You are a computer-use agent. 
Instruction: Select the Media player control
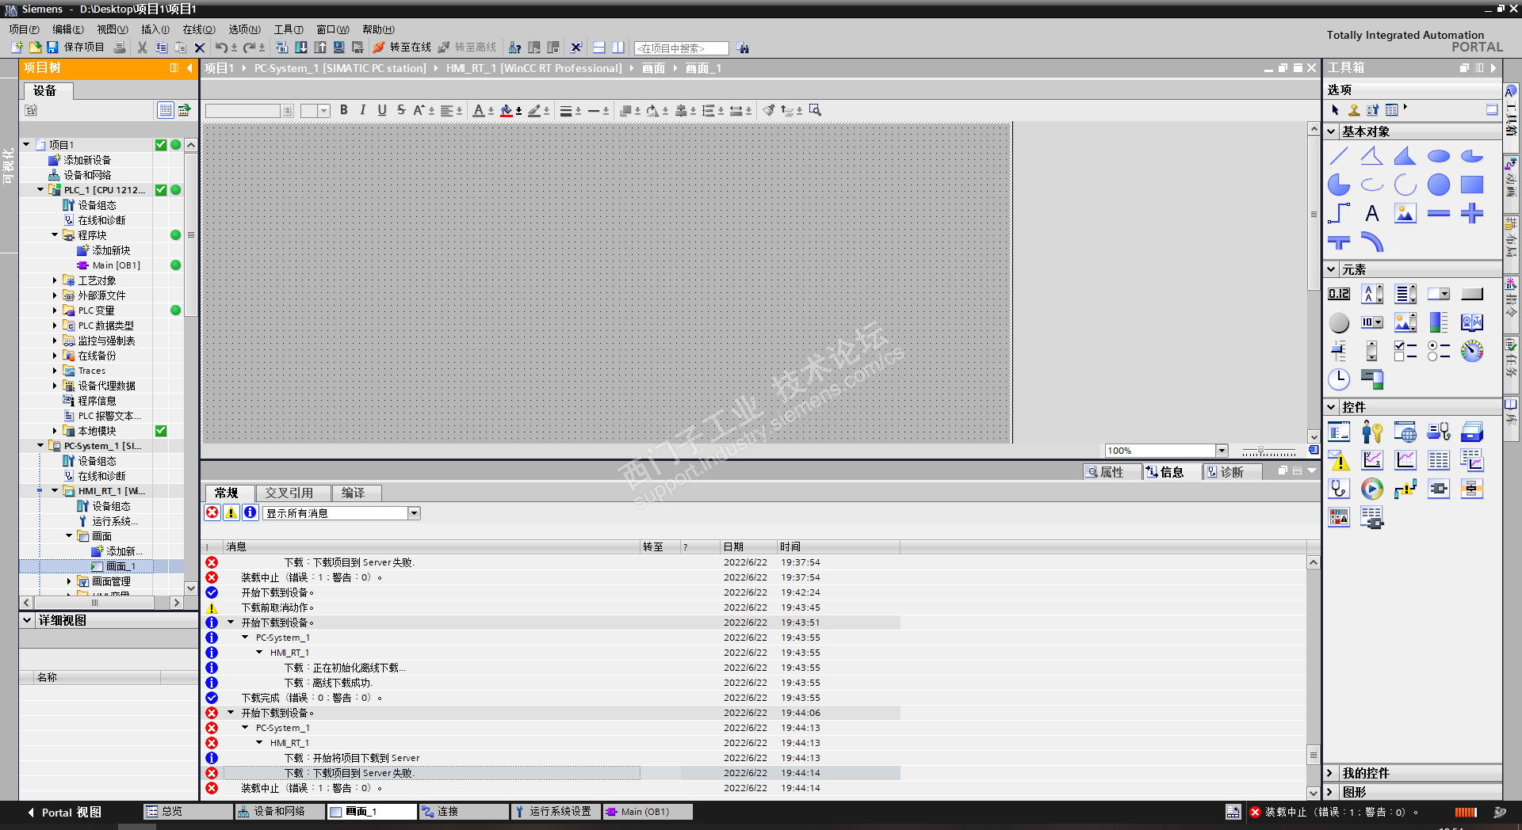[1372, 489]
